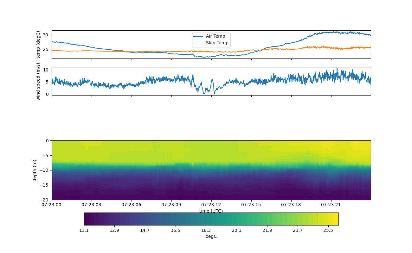Click the "time (UTC)" x-axis label
Image resolution: width=412 pixels, height=253 pixels.
211,211
